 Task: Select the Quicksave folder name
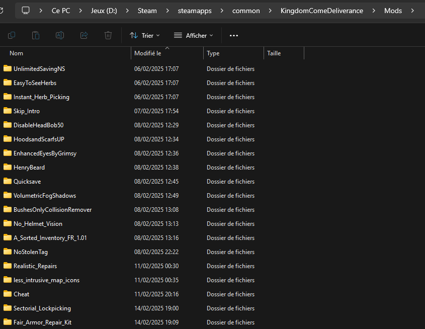coord(27,181)
